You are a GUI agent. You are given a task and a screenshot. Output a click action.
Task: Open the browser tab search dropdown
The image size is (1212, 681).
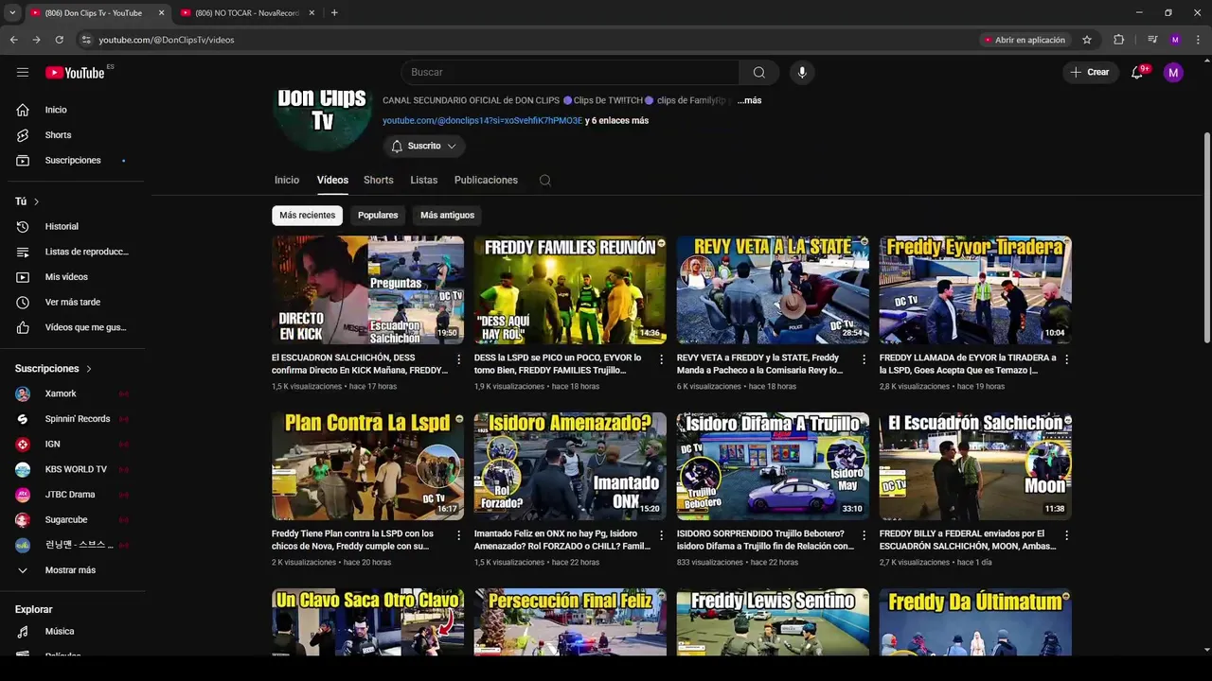click(x=12, y=13)
